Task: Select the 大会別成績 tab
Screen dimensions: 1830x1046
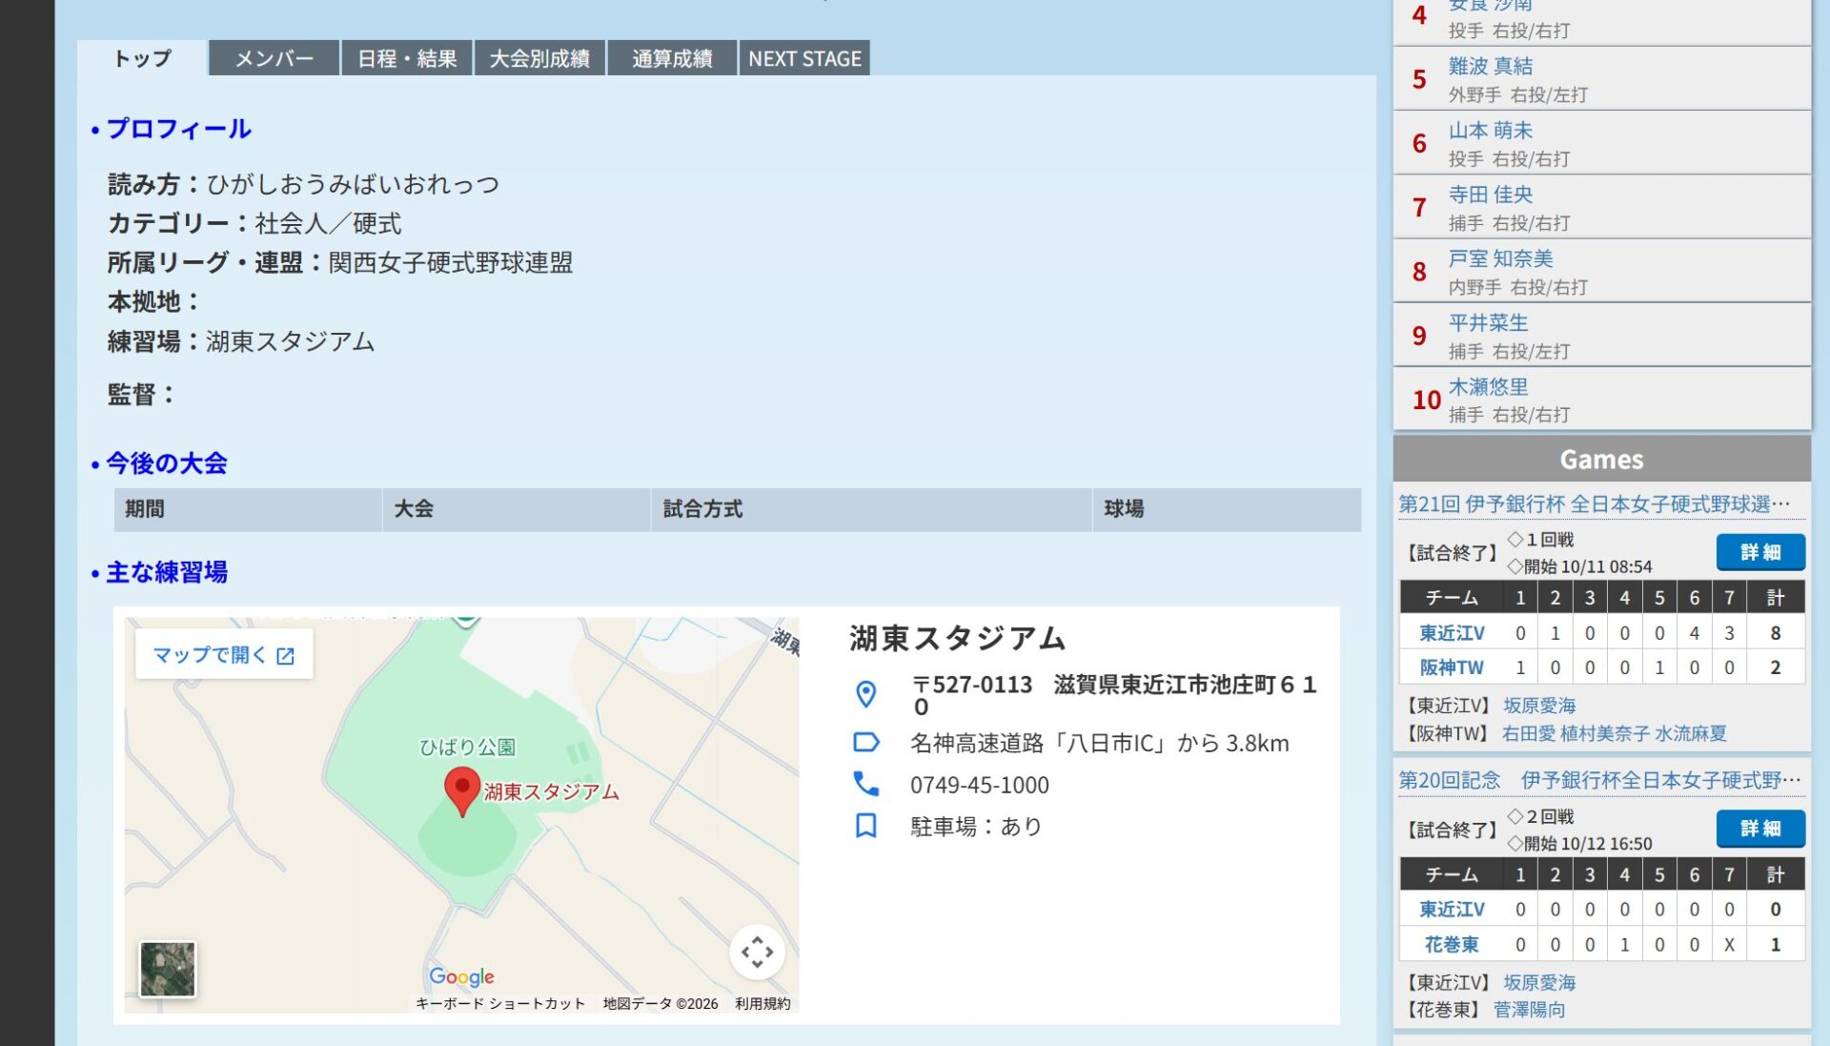Action: 539,58
